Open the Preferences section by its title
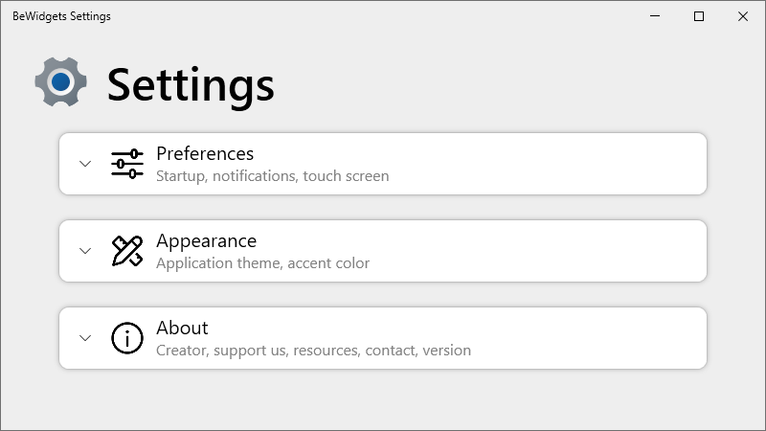The image size is (766, 431). (205, 153)
